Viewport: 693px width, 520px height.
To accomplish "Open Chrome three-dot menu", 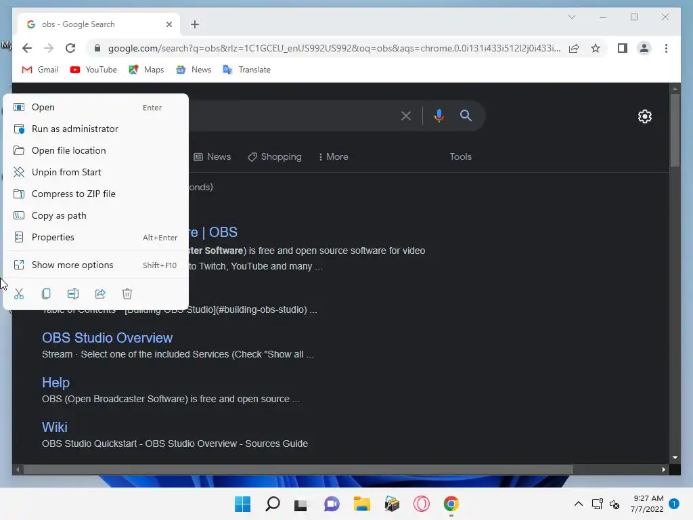I will click(x=666, y=48).
